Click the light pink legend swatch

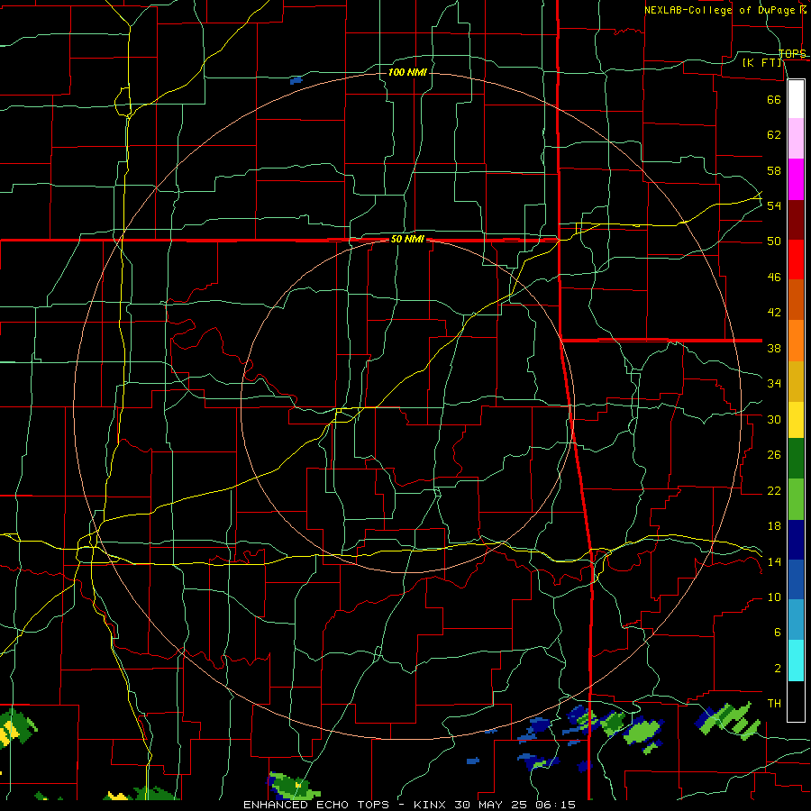tap(796, 139)
